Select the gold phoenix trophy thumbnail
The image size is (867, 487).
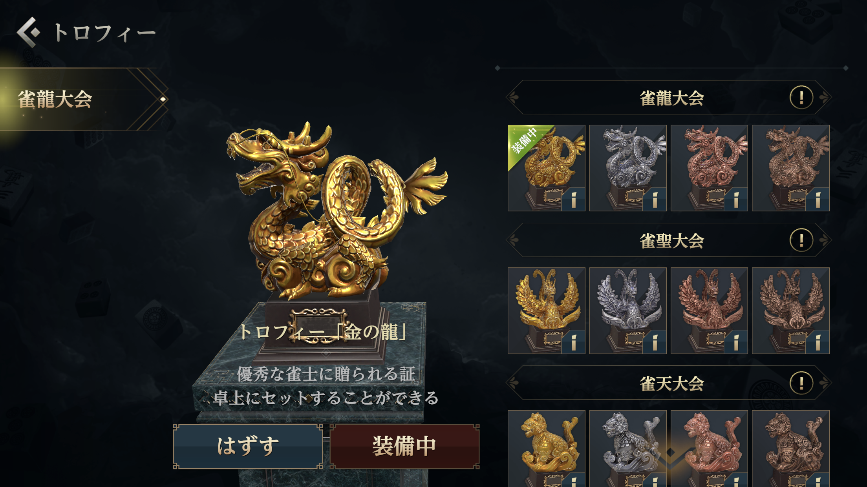[547, 311]
